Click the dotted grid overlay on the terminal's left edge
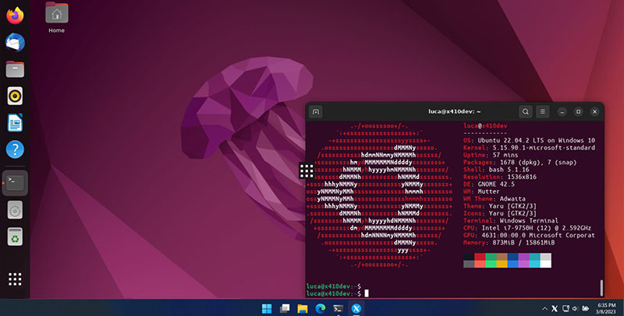The width and height of the screenshot is (624, 316). (307, 170)
